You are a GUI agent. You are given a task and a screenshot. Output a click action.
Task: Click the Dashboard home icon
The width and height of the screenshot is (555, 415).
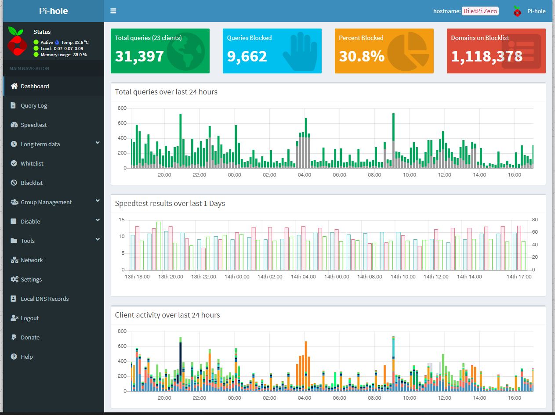(14, 86)
